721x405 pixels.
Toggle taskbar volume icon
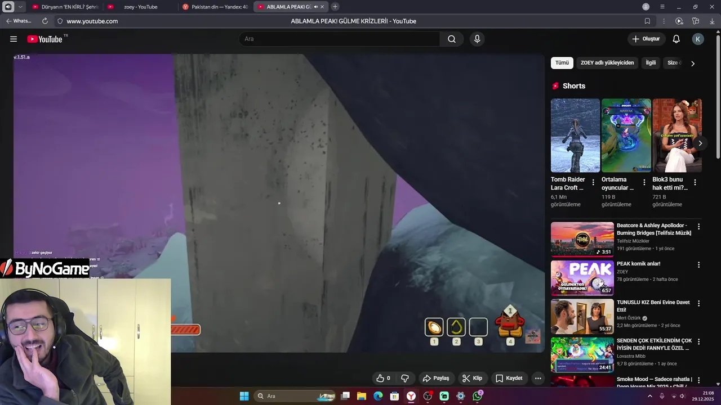coord(682,396)
